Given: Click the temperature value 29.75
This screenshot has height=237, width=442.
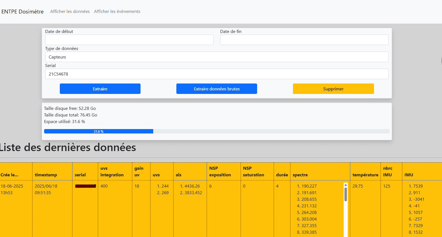Looking at the screenshot, I should (358, 186).
